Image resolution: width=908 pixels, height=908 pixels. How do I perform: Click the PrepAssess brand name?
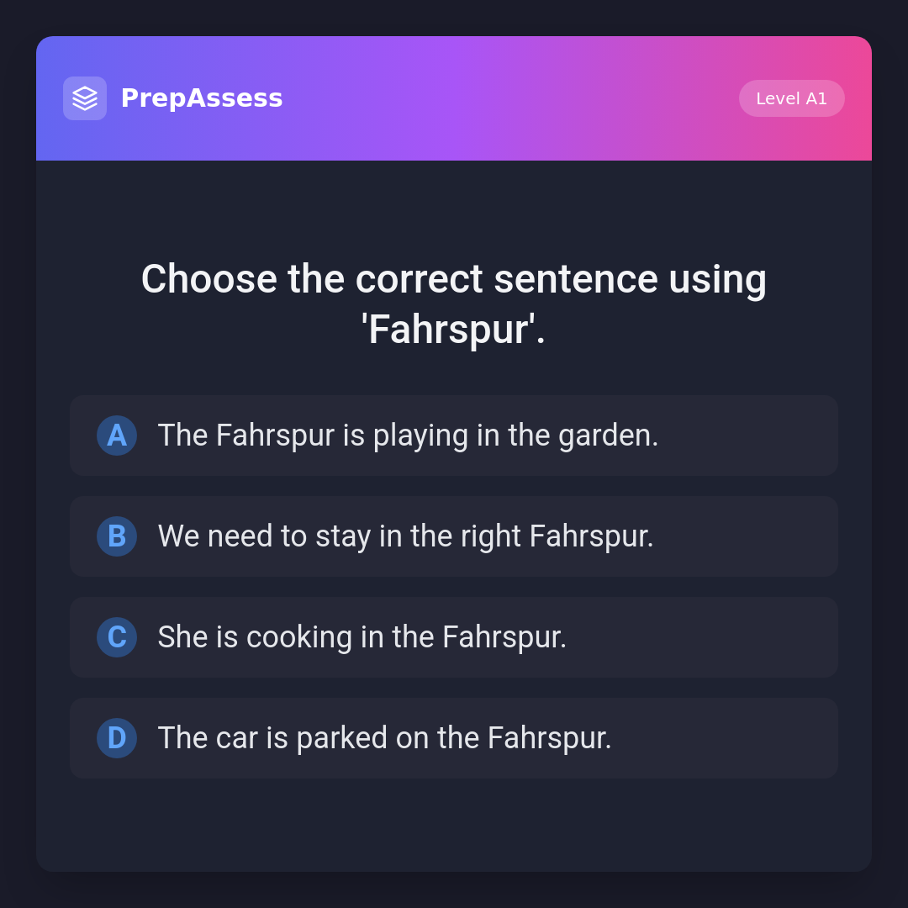click(x=202, y=98)
